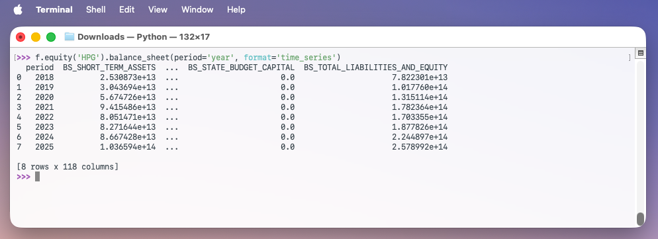The width and height of the screenshot is (658, 239).
Task: Click value 9.415486e+13 for 2021
Action: click(x=128, y=107)
